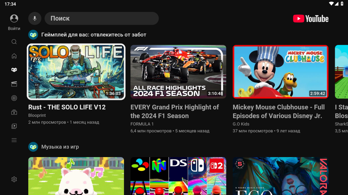Click the Wi-Fi status icon
Screen dimensions: 348x195
(331, 4)
